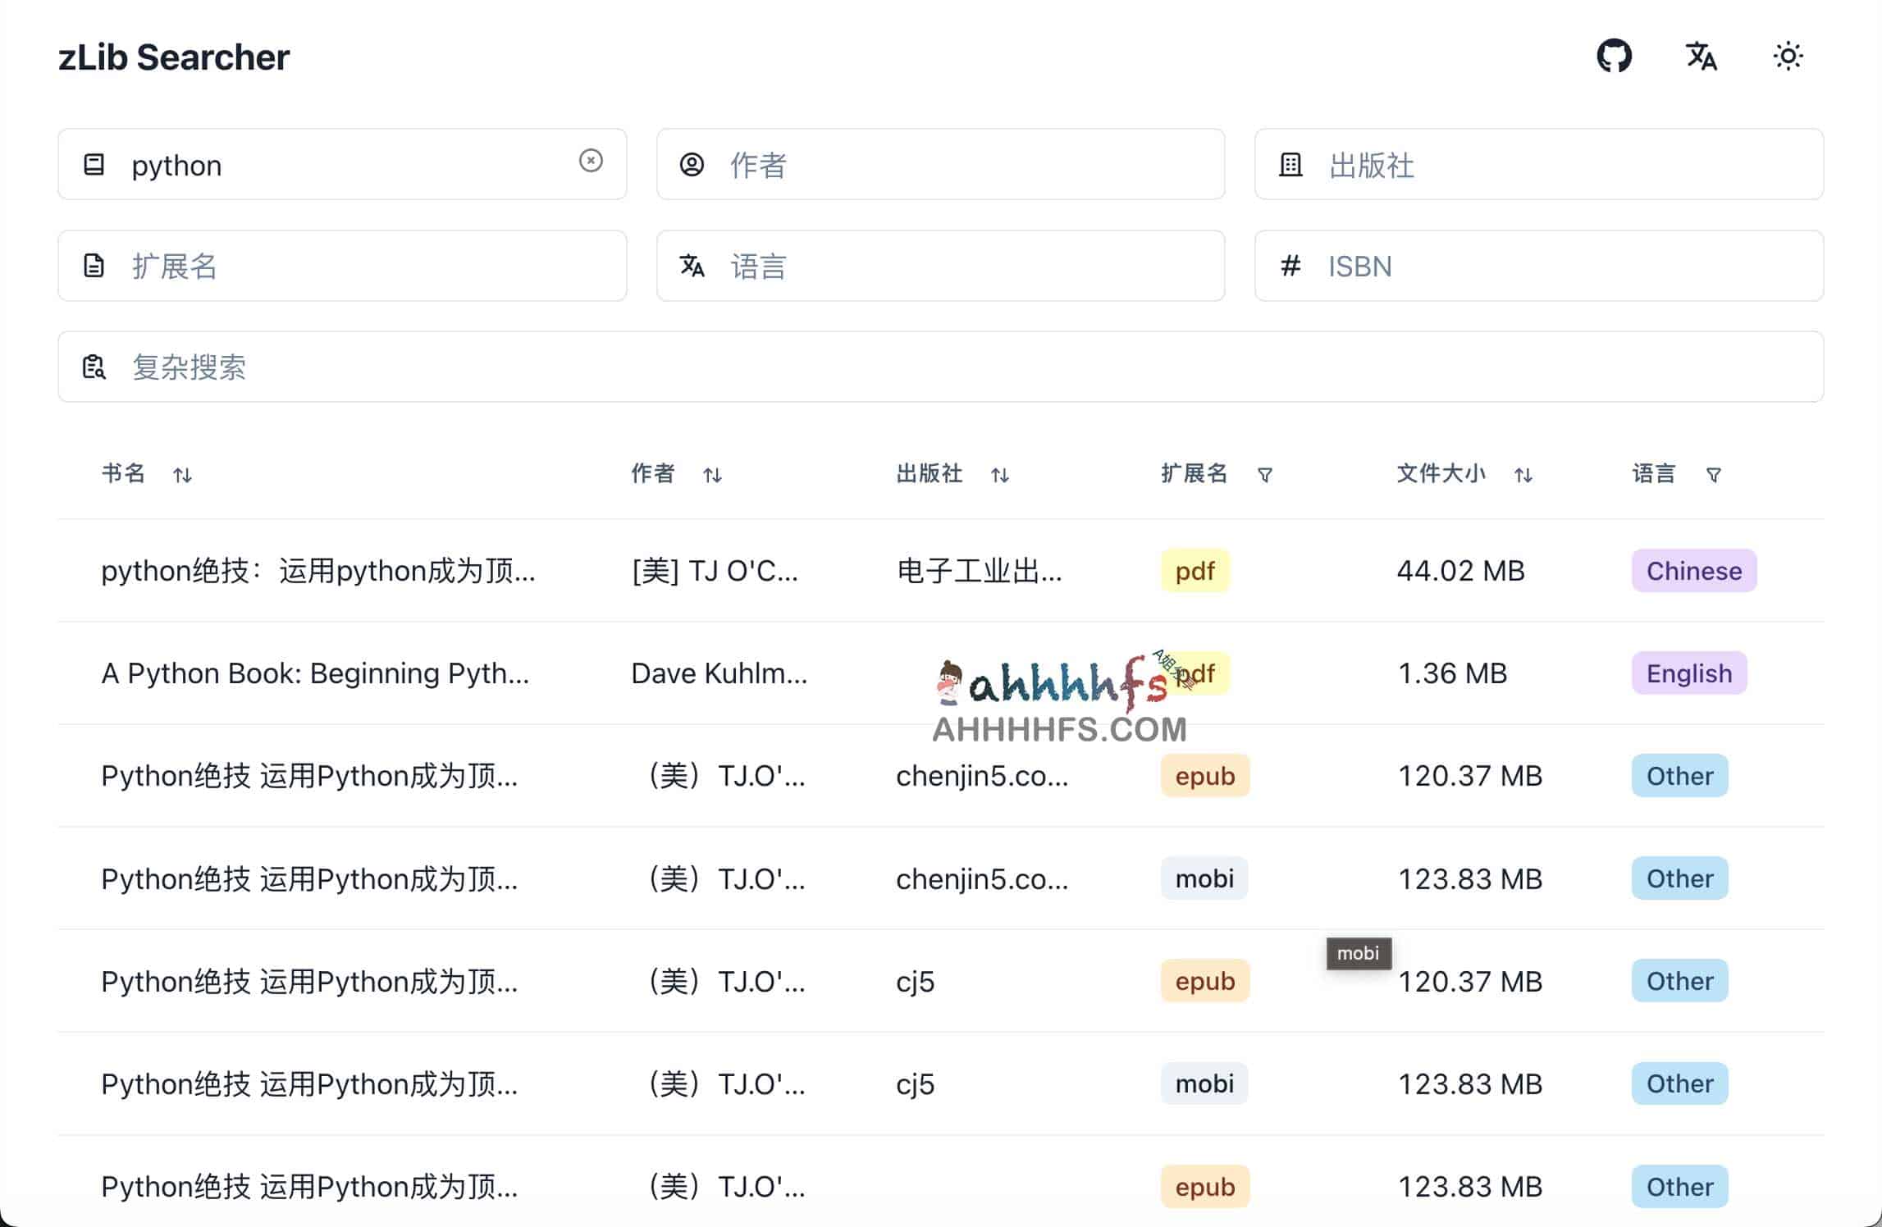Click the pdf extension badge on first row
Image resolution: width=1882 pixels, height=1227 pixels.
coord(1195,570)
